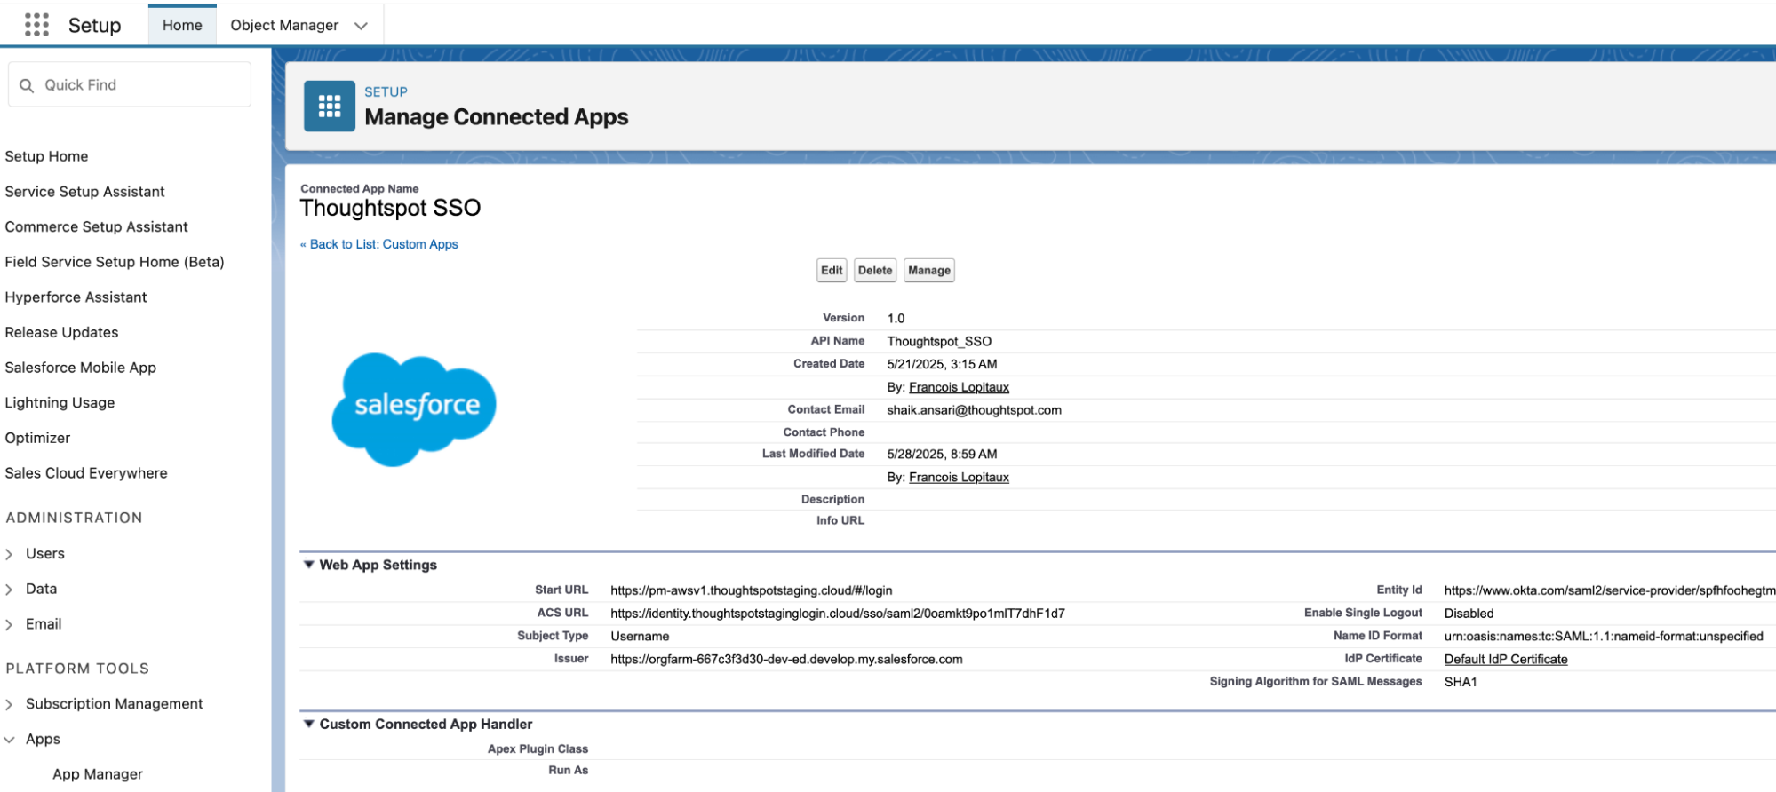The height and width of the screenshot is (792, 1776).
Task: Click the Edit button
Action: coord(832,271)
